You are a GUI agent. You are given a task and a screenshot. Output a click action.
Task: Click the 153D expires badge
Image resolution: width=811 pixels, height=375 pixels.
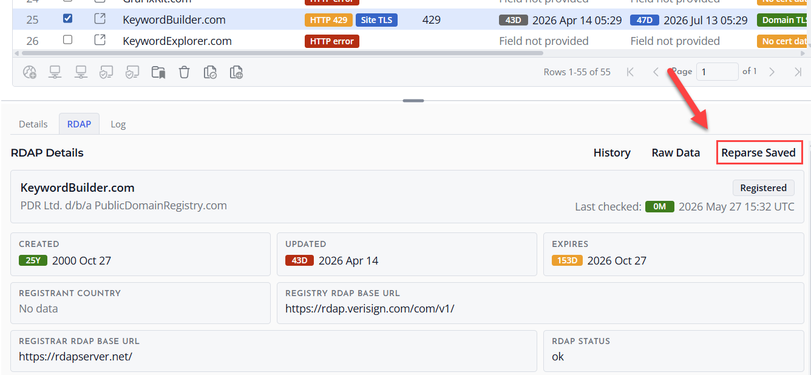[568, 260]
